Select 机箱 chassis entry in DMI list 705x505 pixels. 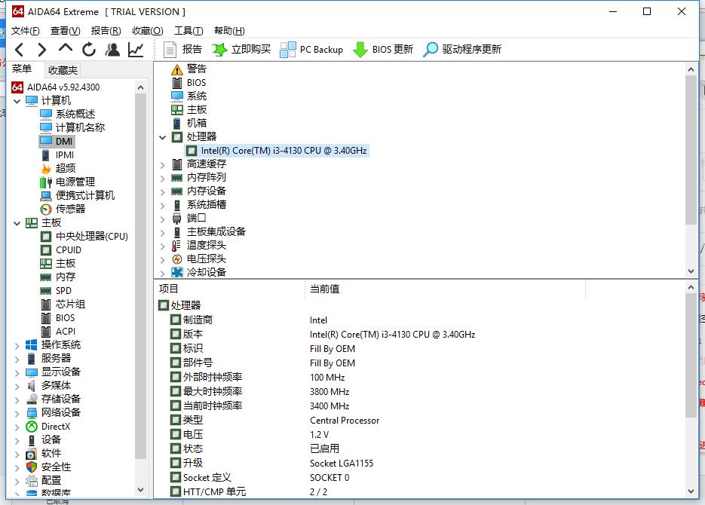tap(189, 123)
